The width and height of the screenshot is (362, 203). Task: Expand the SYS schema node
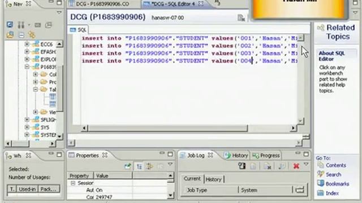click(x=27, y=127)
